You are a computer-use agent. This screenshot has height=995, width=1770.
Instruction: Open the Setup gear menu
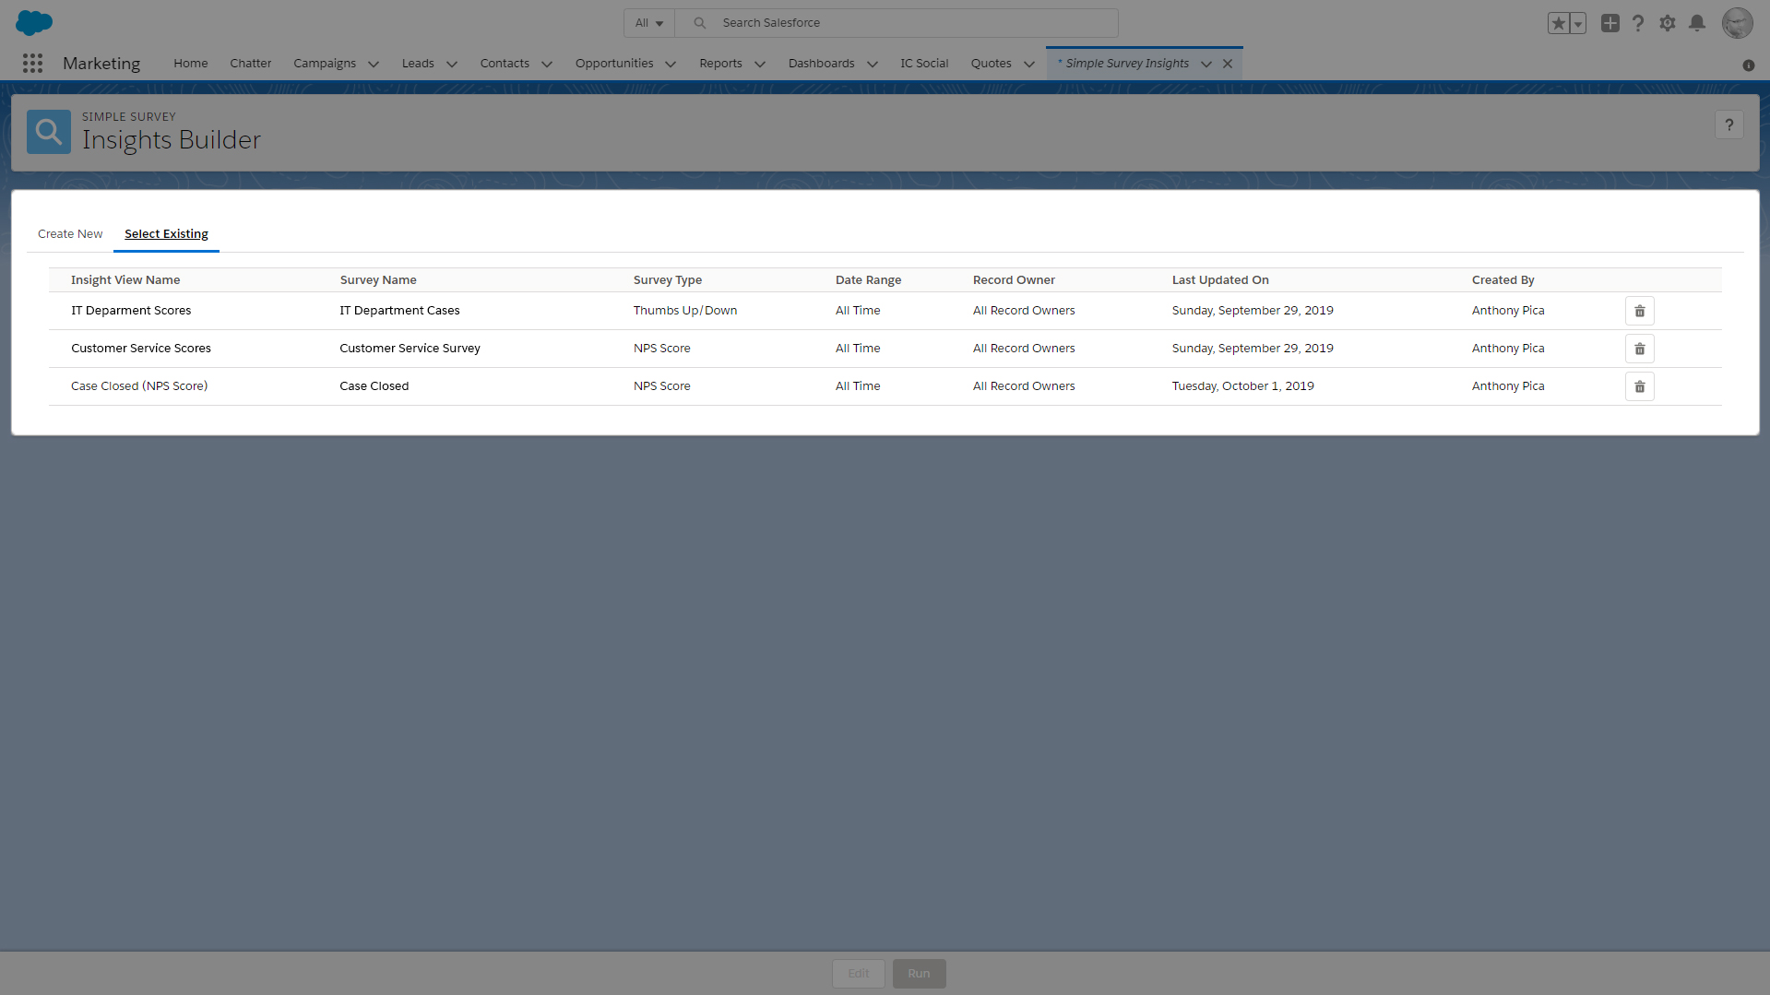point(1667,23)
